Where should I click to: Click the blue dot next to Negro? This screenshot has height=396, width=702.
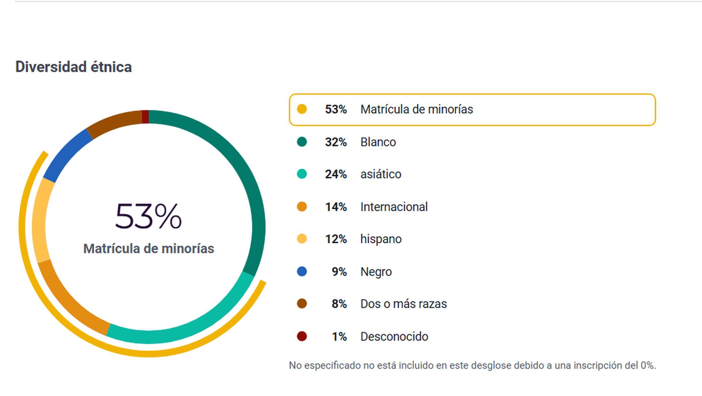coord(302,272)
